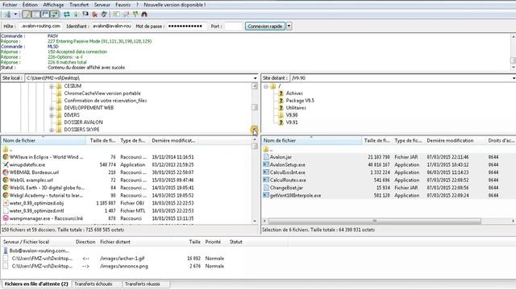Toggle the remote directory tree display
Image resolution: width=516 pixels, height=290 pixels.
(x=45, y=14)
